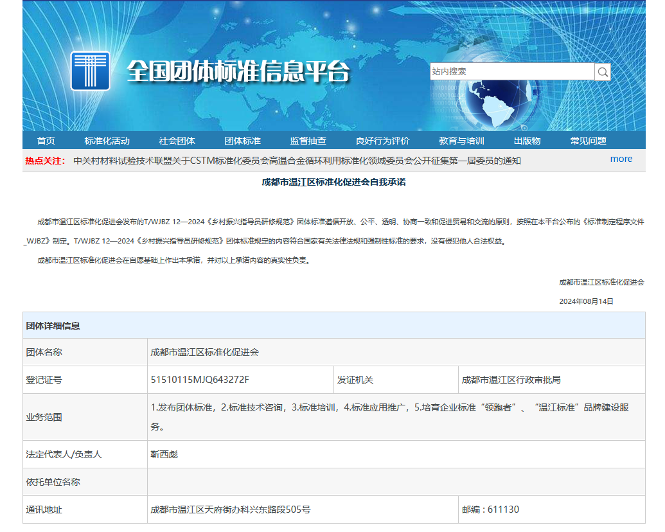The width and height of the screenshot is (665, 532).
Task: Click the group name value 成都市温江区标准化促进会 in table
Action: (x=205, y=352)
